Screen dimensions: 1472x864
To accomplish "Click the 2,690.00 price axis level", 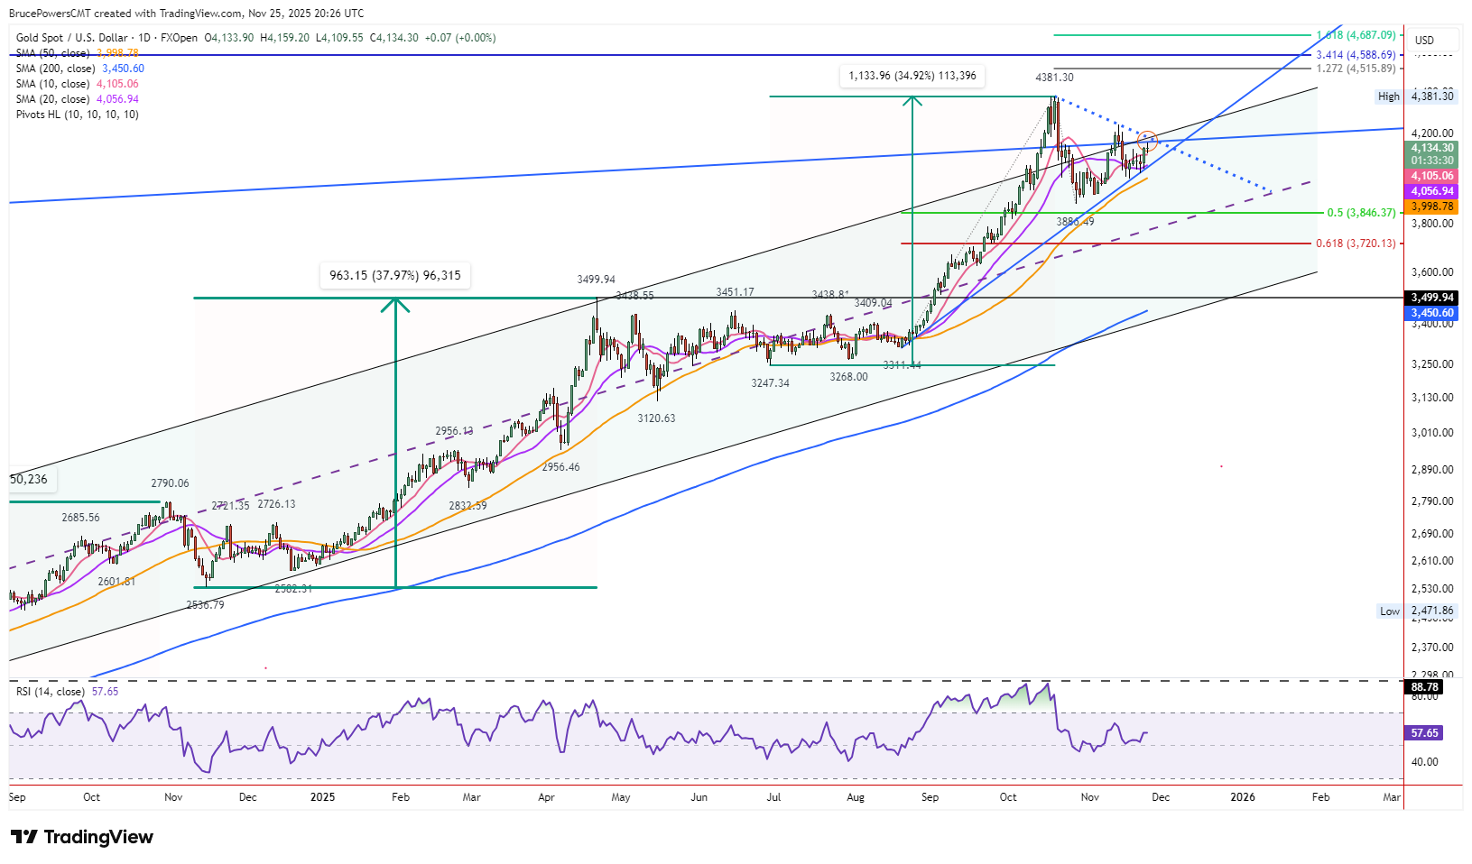I will pyautogui.click(x=1432, y=534).
